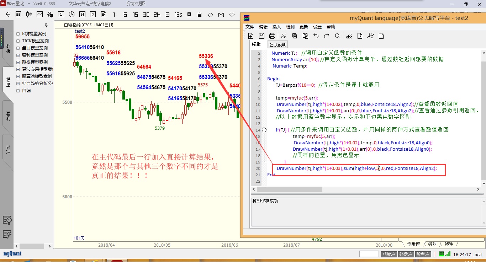Click the print icon in the formula editor
This screenshot has height=273, width=486.
[x=272, y=36]
